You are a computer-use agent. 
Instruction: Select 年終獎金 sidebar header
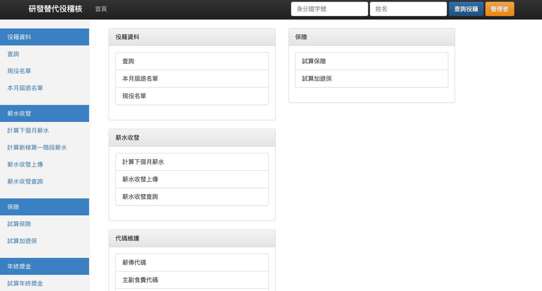pyautogui.click(x=44, y=266)
